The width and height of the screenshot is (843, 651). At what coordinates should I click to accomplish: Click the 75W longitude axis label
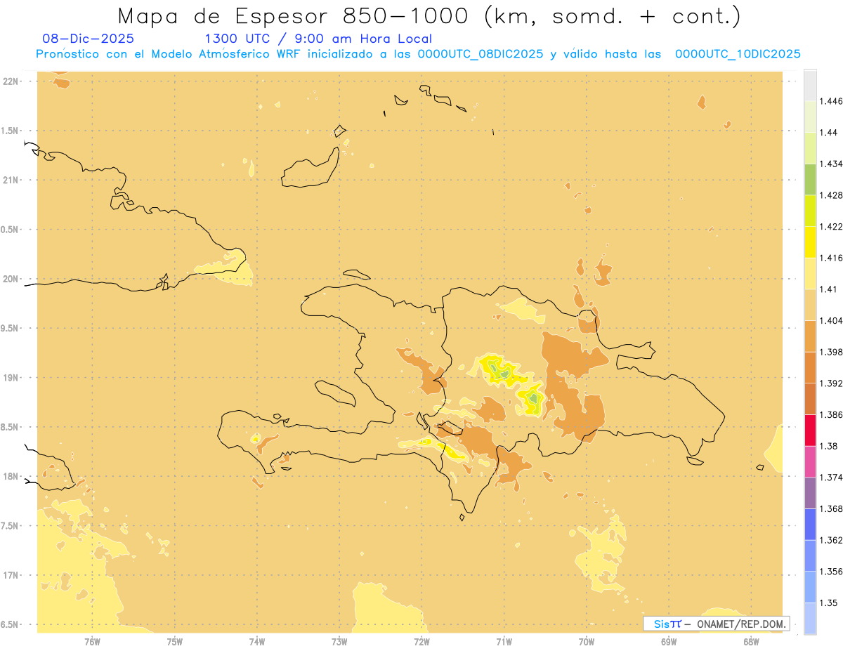coord(174,642)
